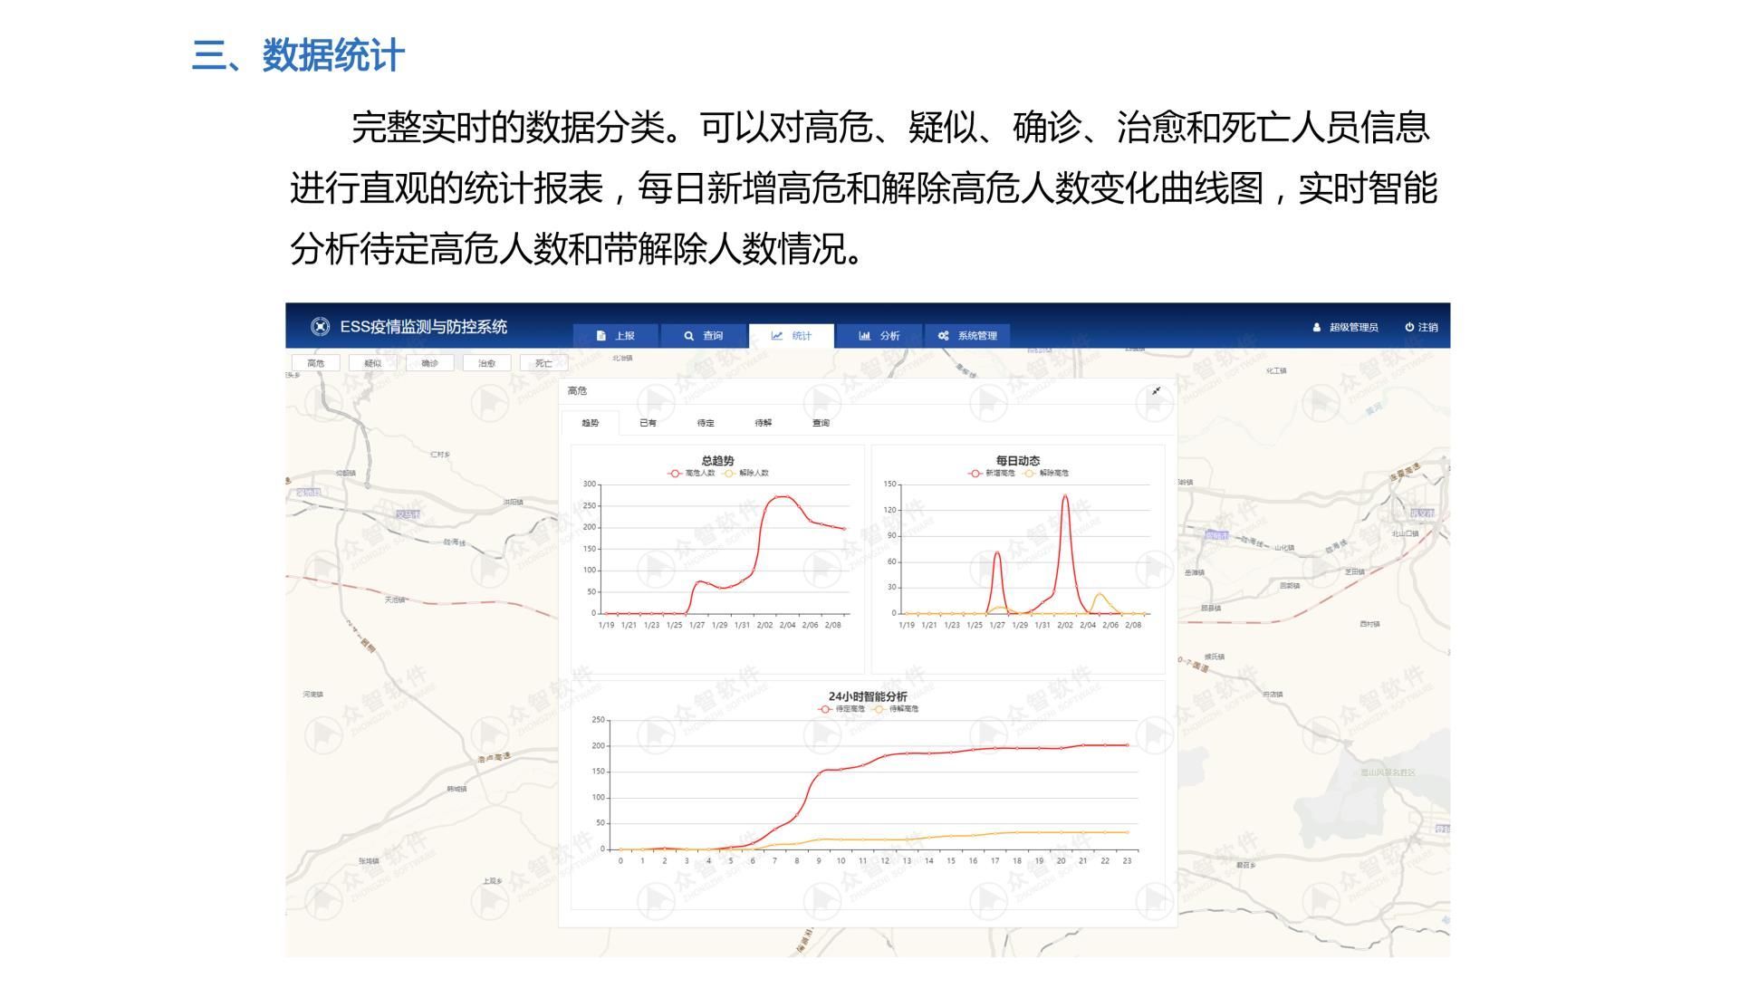The width and height of the screenshot is (1739, 988).
Task: Select the 趋势 sub-tab
Action: coord(591,423)
